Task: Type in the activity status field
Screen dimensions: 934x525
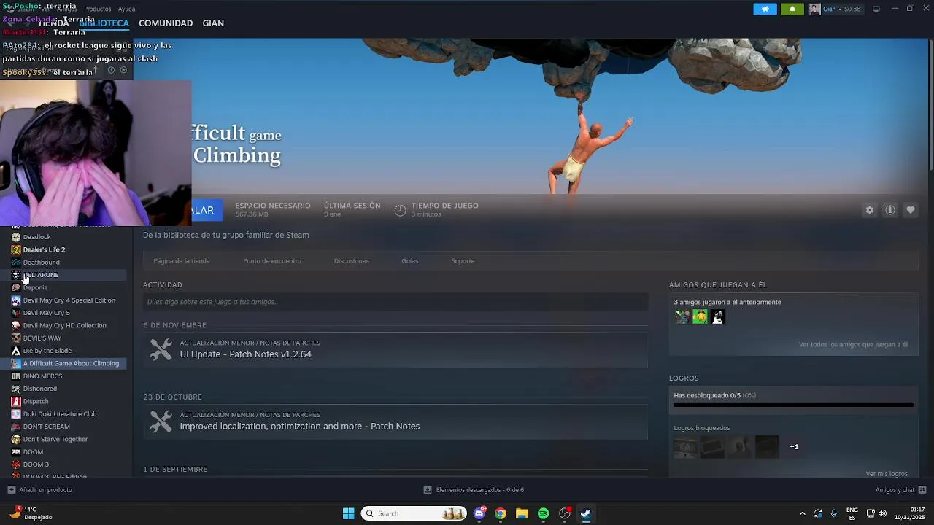Action: click(x=395, y=302)
